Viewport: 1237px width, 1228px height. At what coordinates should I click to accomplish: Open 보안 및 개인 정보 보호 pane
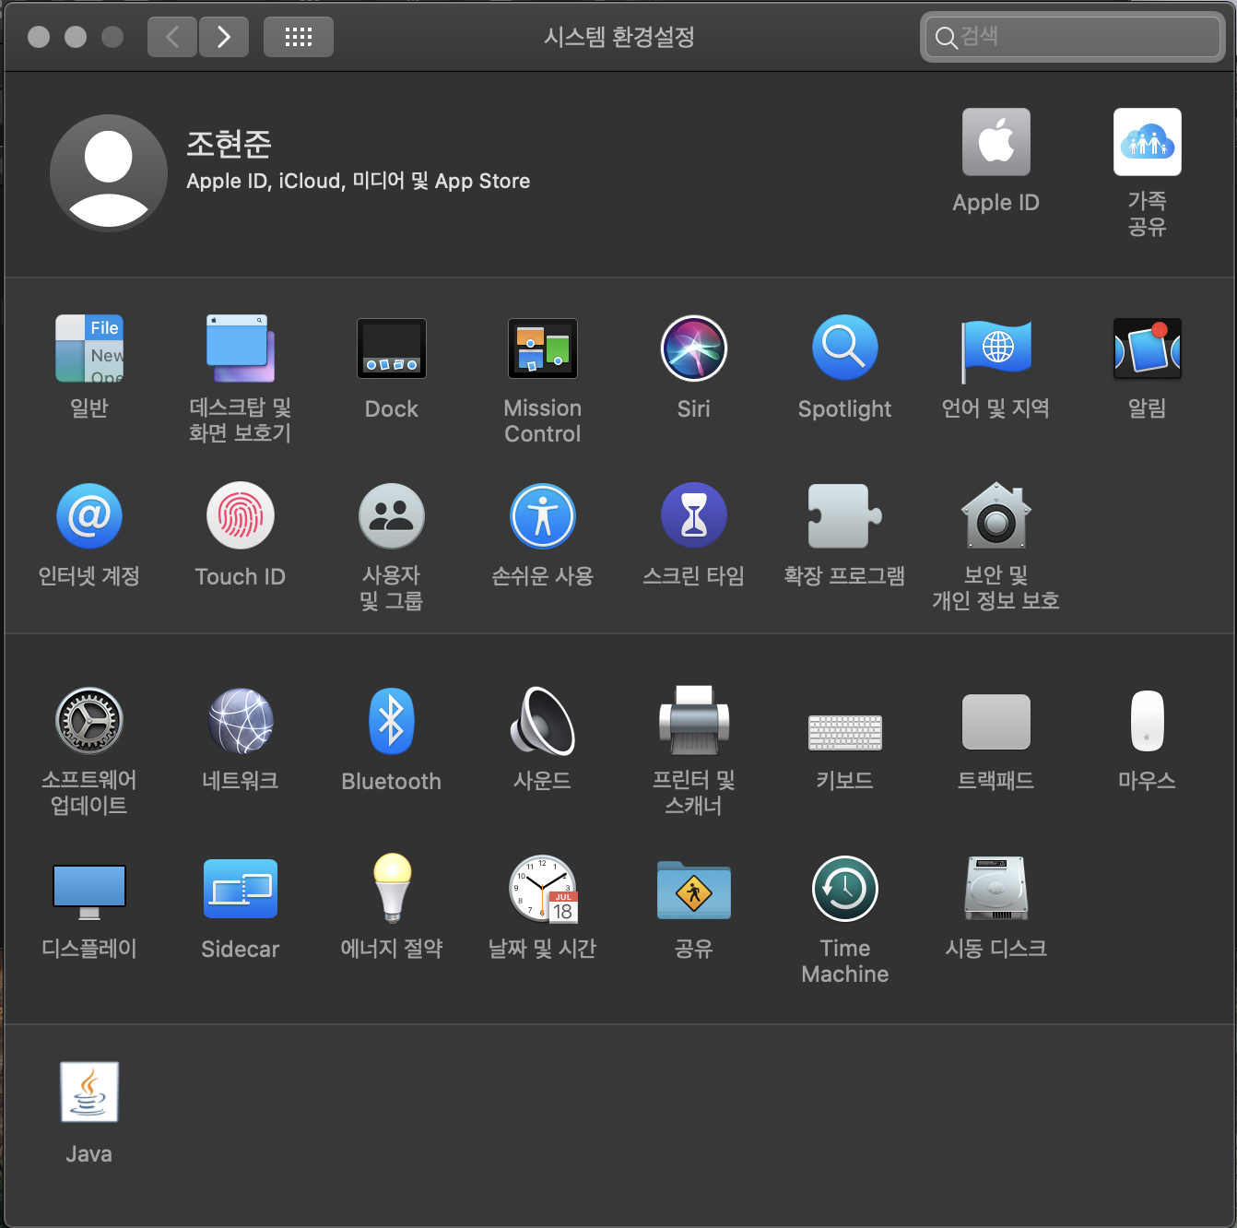click(996, 516)
